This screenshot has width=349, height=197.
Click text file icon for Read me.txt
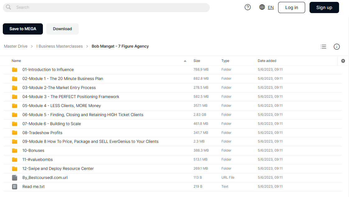[x=15, y=186]
